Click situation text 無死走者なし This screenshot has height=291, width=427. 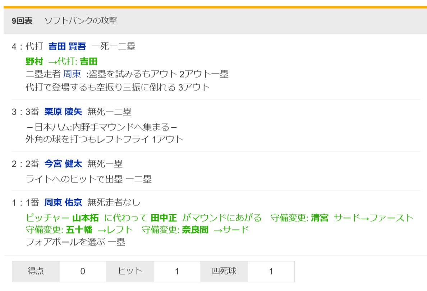point(114,202)
